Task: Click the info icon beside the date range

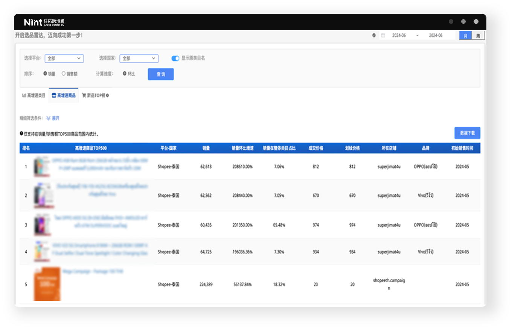Action: (x=374, y=35)
